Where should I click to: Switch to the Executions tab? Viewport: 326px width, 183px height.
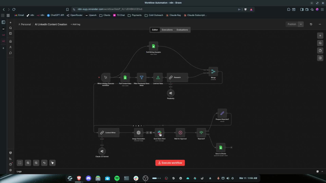pos(167,30)
